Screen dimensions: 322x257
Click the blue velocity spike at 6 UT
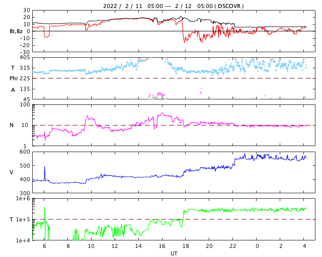45,173
